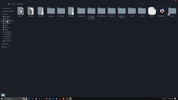The image size is (178, 100).
Task: Select the AD_Font file
Action: tap(152, 12)
